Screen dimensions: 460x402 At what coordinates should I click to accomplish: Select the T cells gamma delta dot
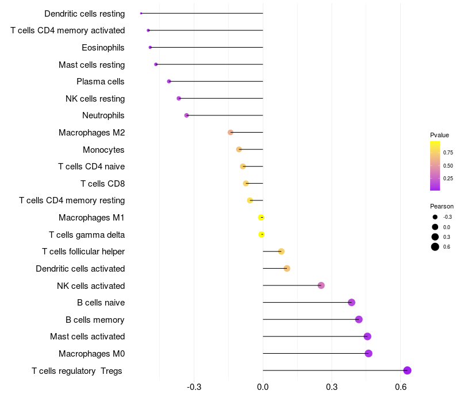(262, 234)
